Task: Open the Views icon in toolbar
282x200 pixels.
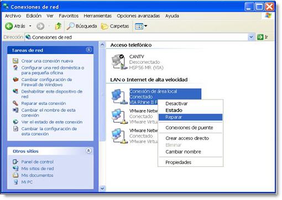Action: (x=139, y=27)
